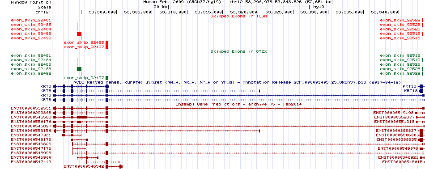Click the red exon_skip_92484 label
Viewport: 425px width, 169px height.
pyautogui.click(x=31, y=29)
